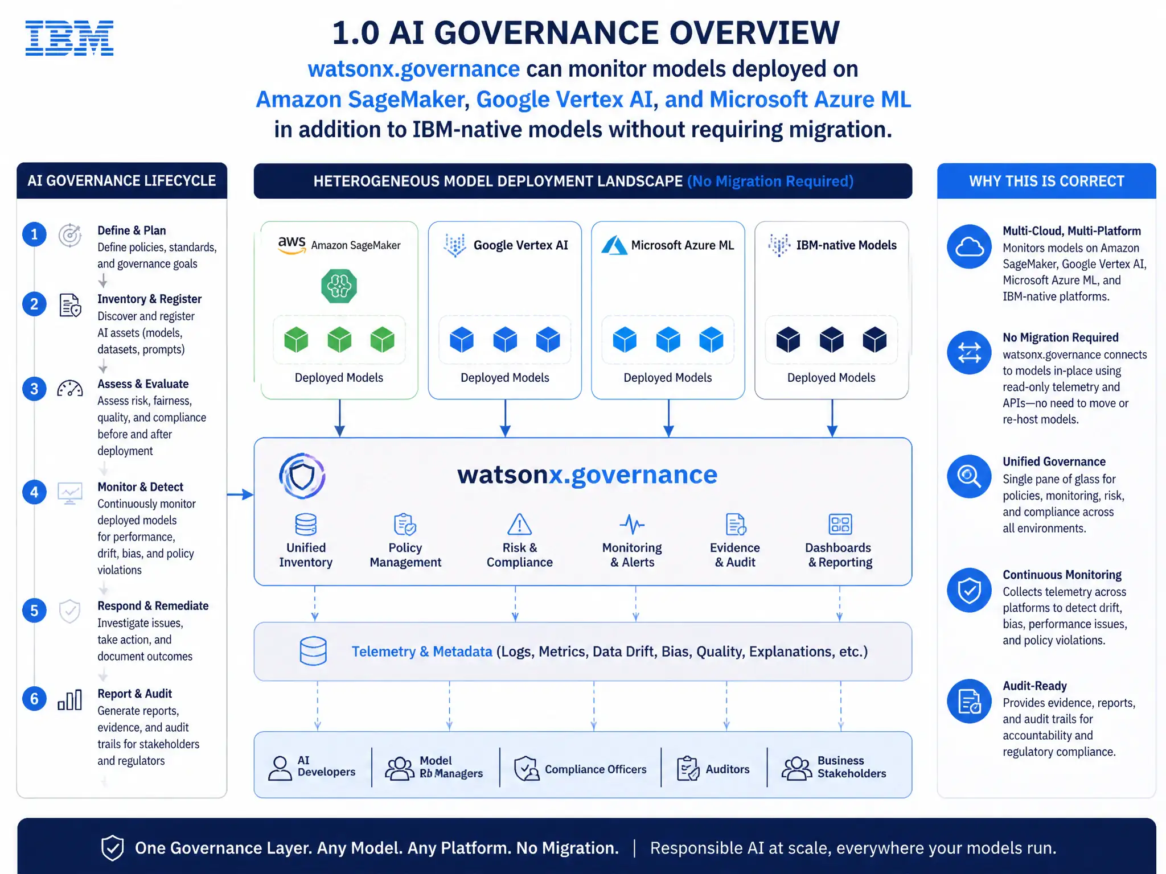Click the footer shield checkmark icon
Image resolution: width=1166 pixels, height=874 pixels.
(x=112, y=848)
